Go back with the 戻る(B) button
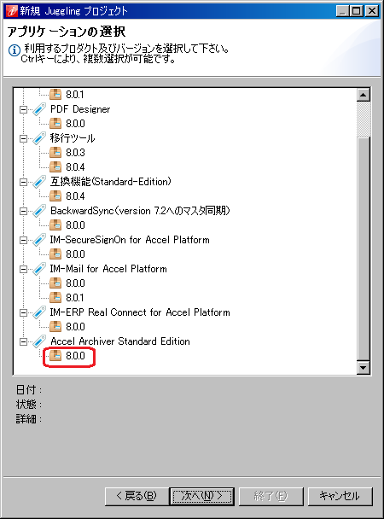Image resolution: width=384 pixels, height=519 pixels. click(137, 496)
